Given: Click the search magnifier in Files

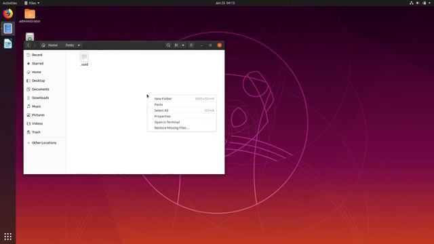Looking at the screenshot, I should click(168, 45).
